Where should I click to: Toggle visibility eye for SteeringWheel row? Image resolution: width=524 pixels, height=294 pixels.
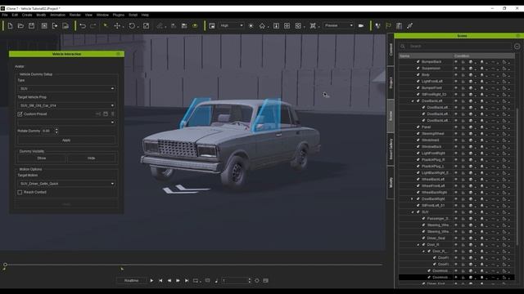pyautogui.click(x=456, y=134)
